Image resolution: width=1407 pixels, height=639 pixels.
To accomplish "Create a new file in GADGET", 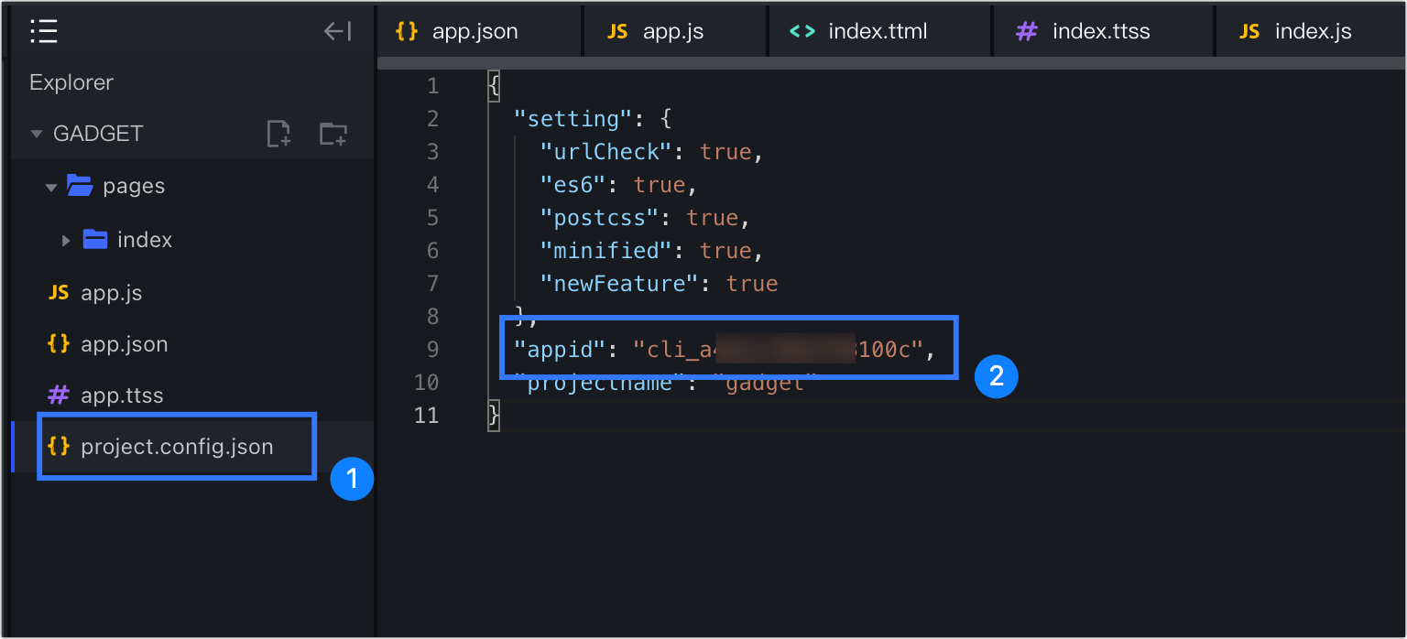I will pos(278,133).
